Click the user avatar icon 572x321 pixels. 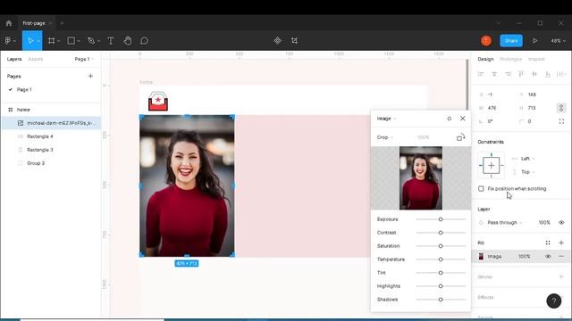486,41
